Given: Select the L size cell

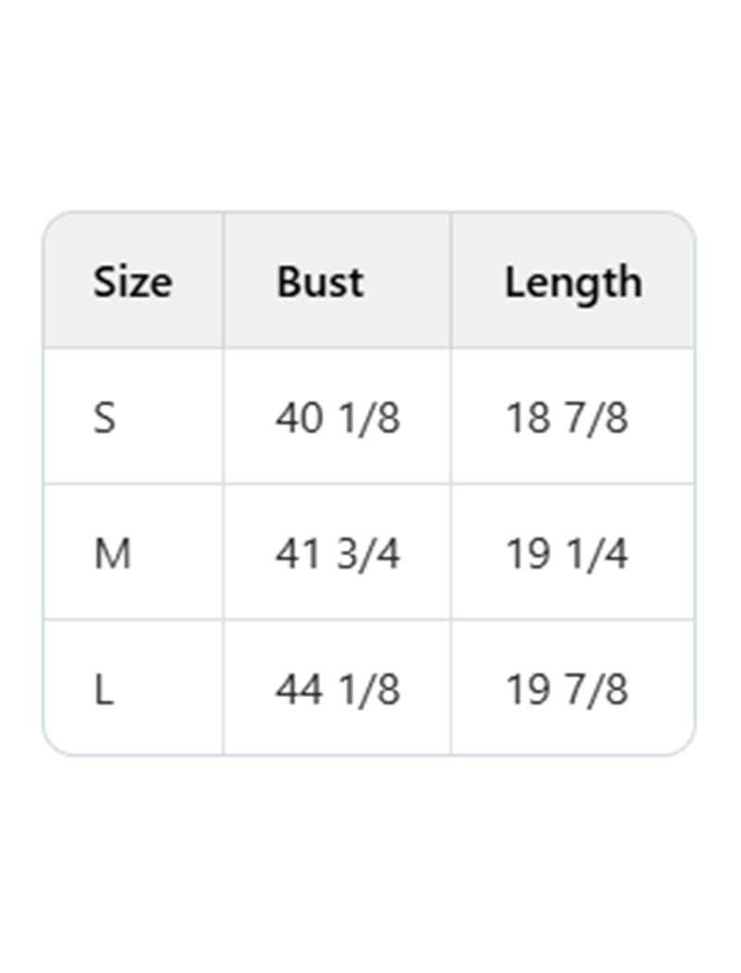Looking at the screenshot, I should tap(103, 690).
